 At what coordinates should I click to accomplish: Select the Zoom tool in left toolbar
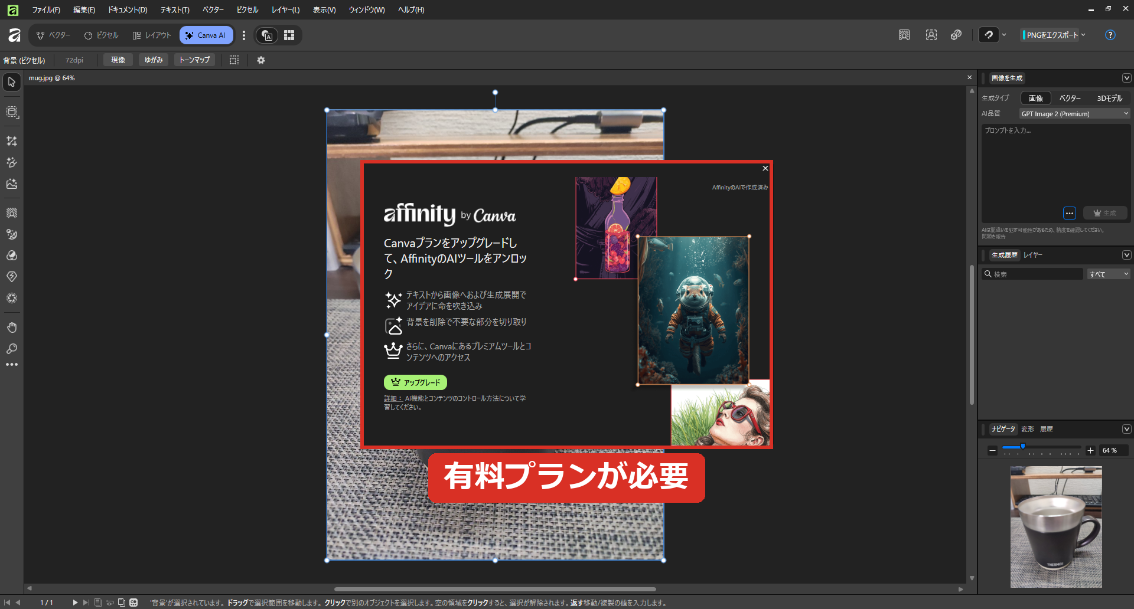(x=12, y=349)
